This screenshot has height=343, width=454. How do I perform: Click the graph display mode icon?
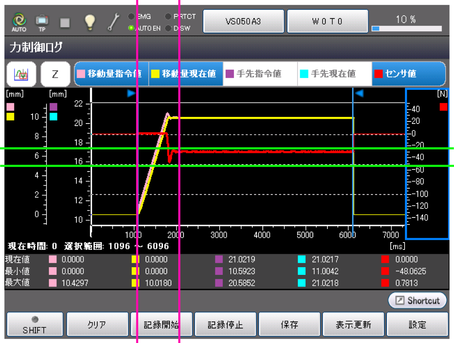coord(21,74)
